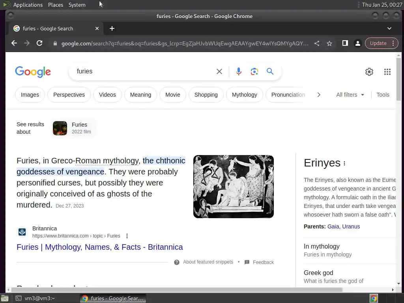
Task: Submit search with magnifying glass
Action: [x=270, y=71]
